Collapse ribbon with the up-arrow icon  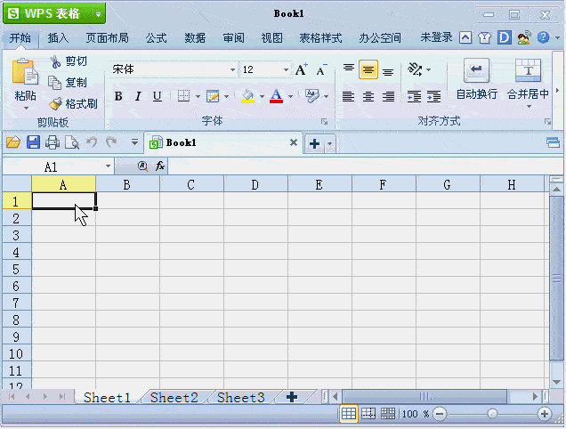[x=465, y=37]
